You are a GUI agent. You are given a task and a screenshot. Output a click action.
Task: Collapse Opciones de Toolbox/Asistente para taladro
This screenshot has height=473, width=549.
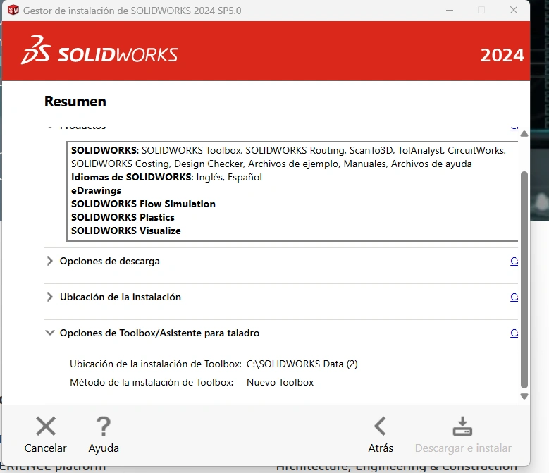coord(50,333)
